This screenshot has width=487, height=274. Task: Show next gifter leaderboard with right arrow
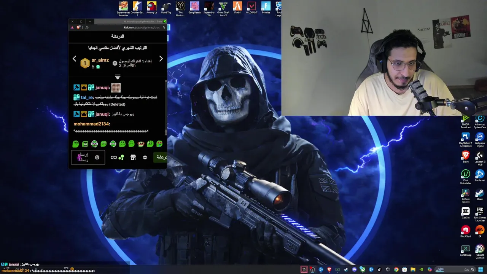click(161, 59)
